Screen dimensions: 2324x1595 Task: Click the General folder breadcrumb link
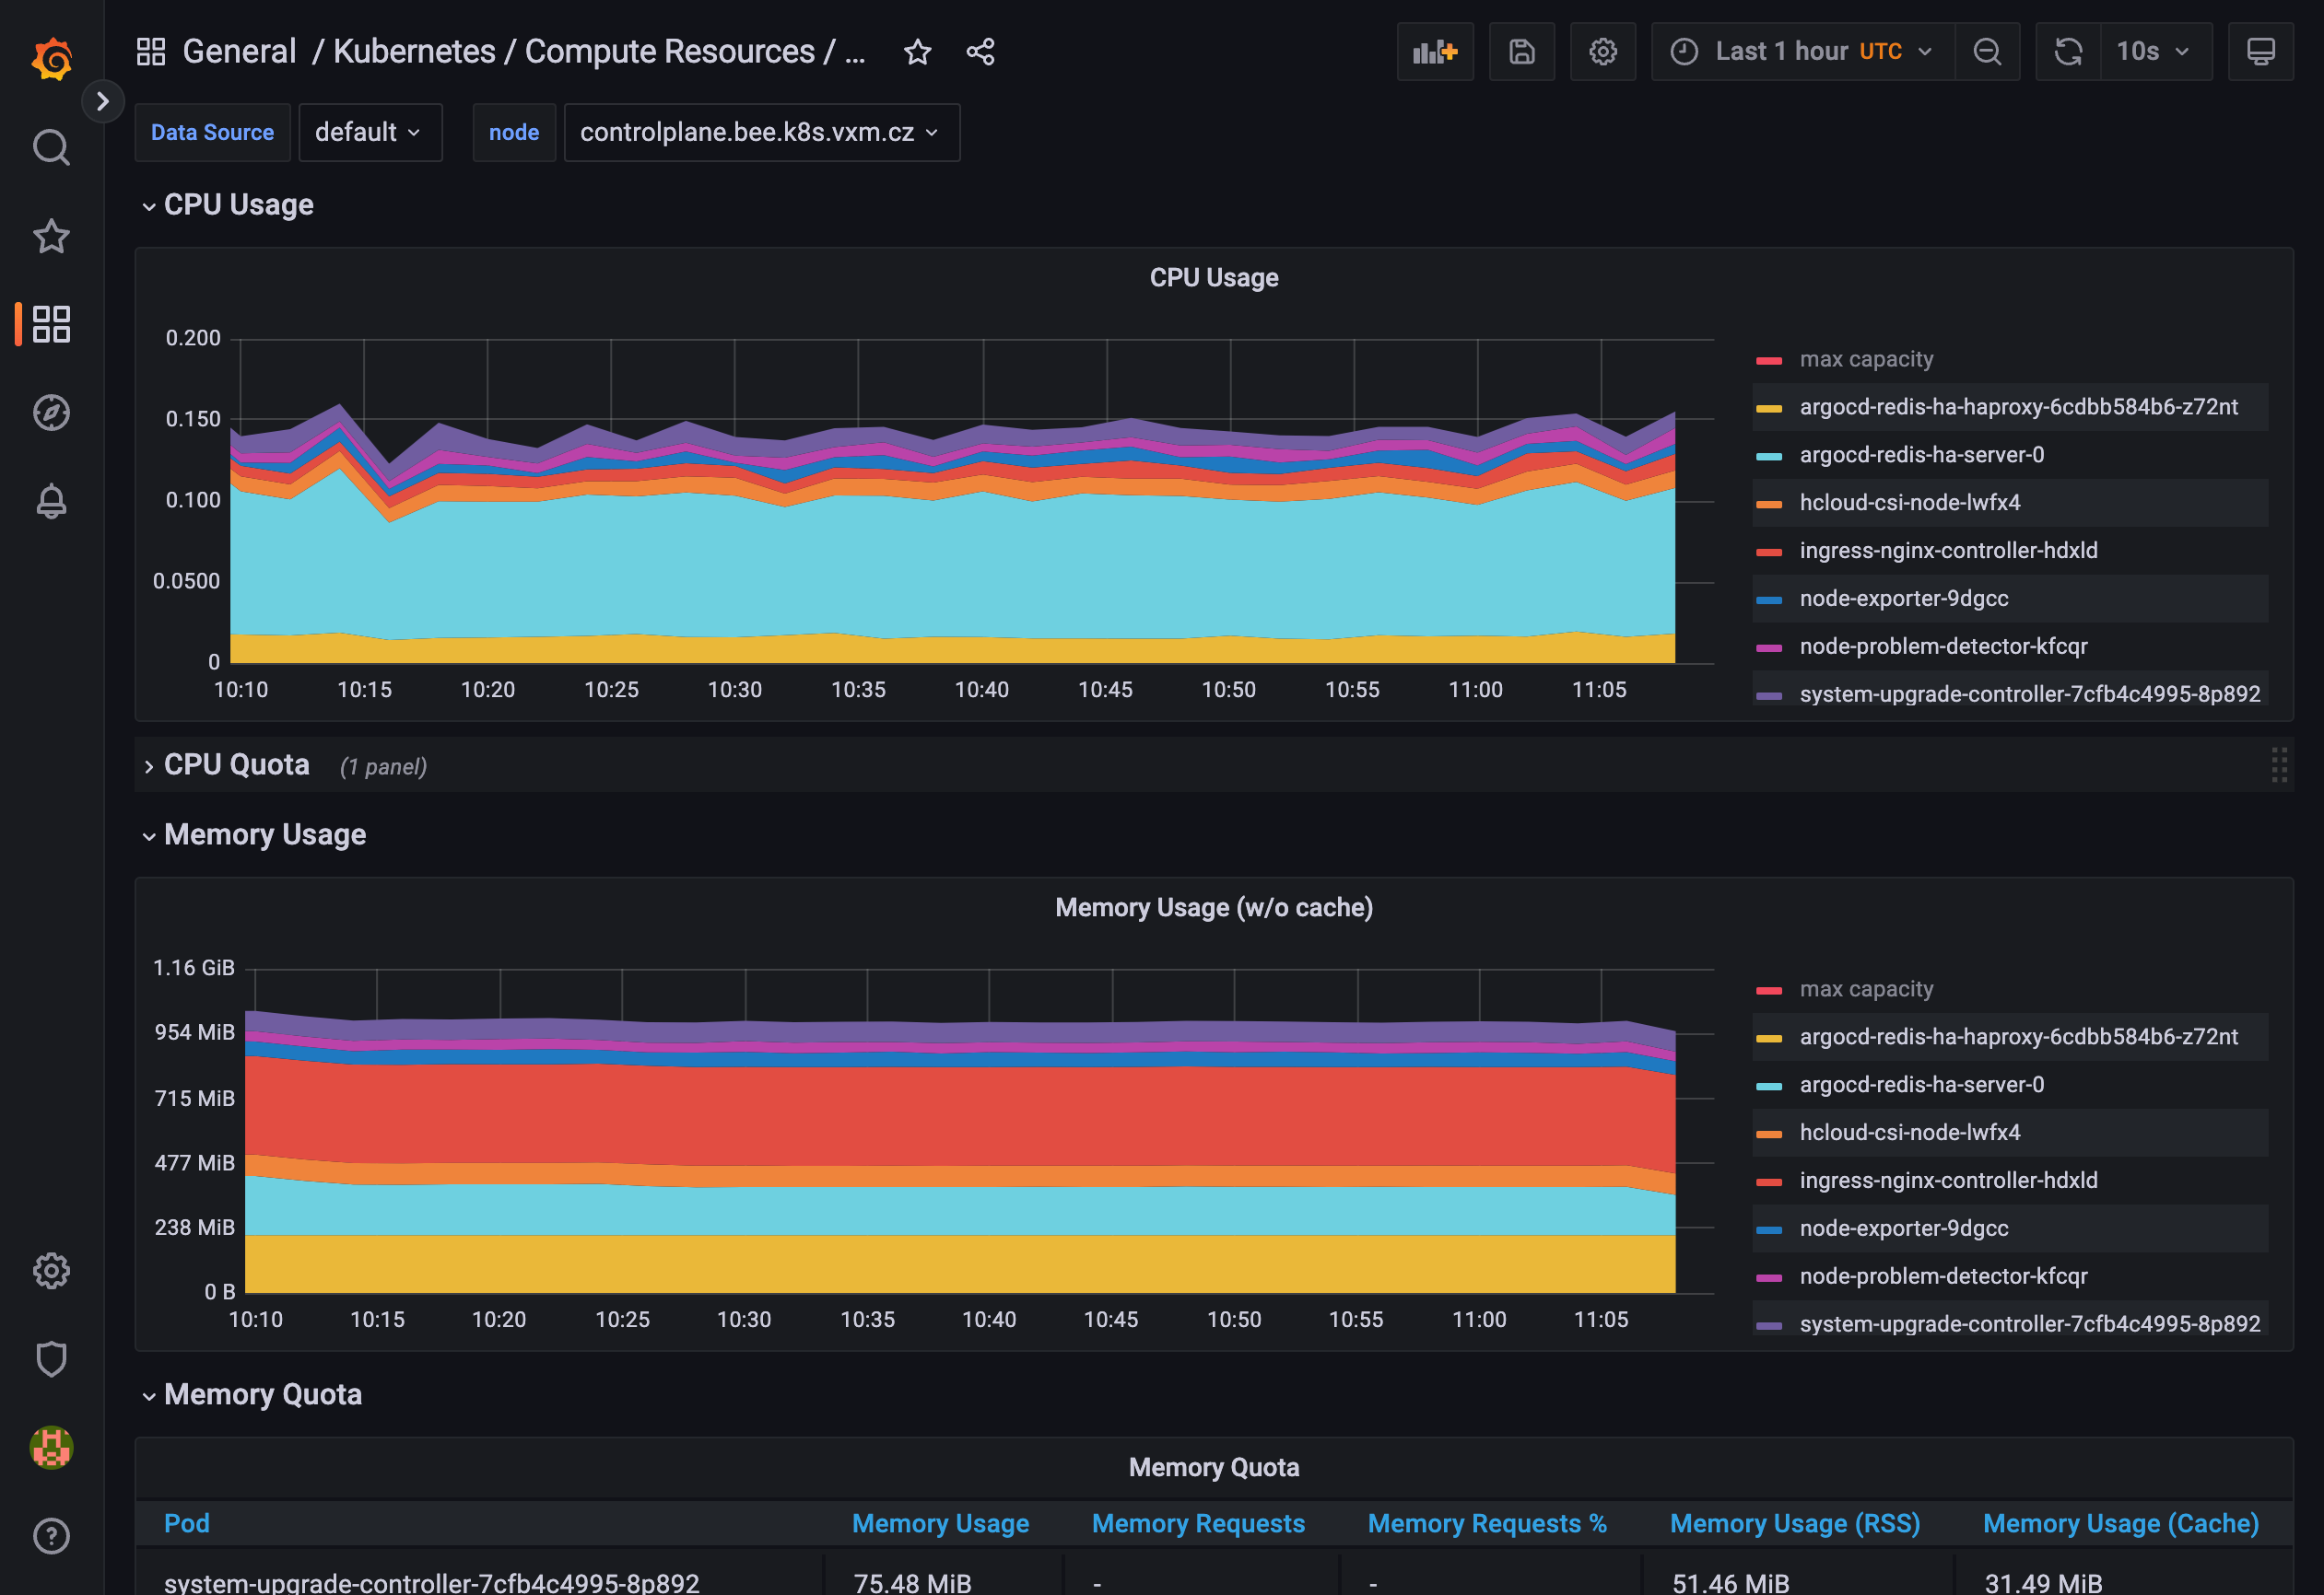pyautogui.click(x=239, y=52)
